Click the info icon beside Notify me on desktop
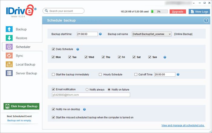 pos(84,109)
